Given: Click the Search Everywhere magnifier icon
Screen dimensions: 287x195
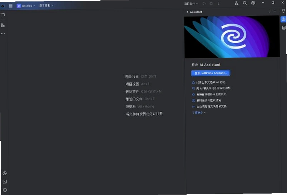Looking at the screenshot, I should [245, 3].
